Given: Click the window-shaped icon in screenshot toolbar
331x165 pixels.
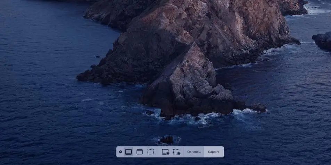Looking at the screenshot, I should click(x=140, y=152).
